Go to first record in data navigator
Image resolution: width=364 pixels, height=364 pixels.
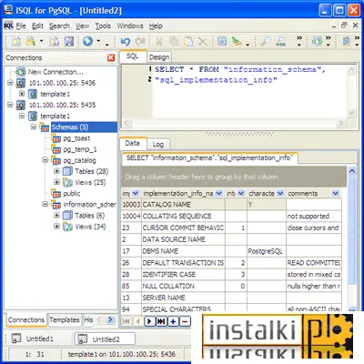pyautogui.click(x=126, y=321)
